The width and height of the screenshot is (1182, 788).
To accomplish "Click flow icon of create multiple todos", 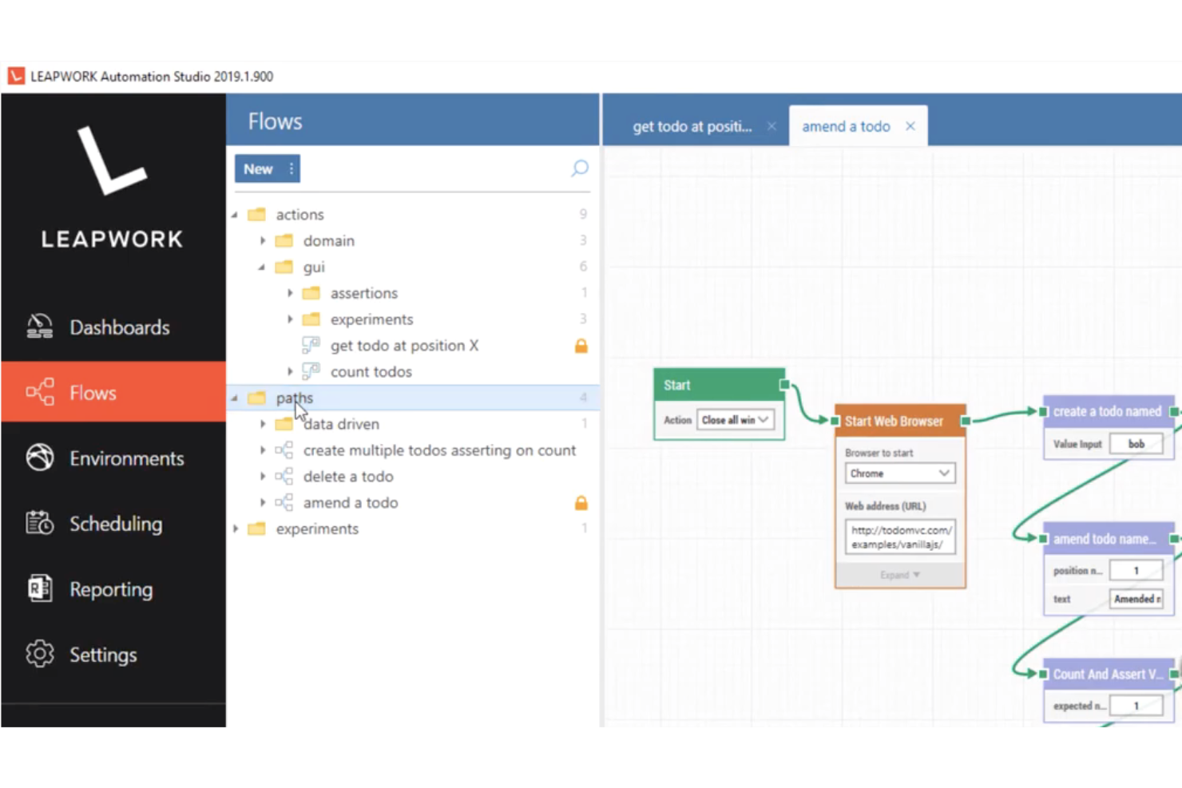I will pos(284,450).
